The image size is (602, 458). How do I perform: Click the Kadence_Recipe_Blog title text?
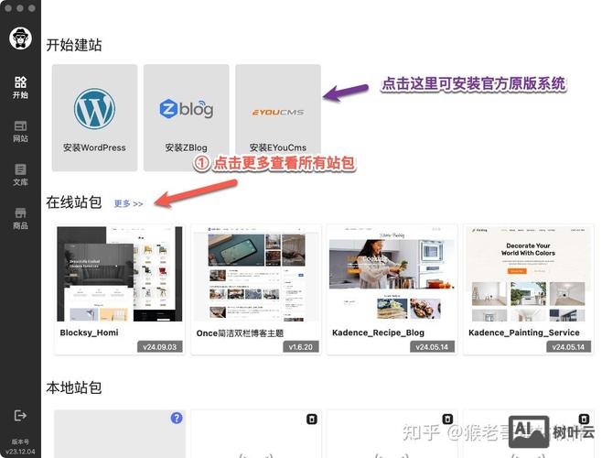tap(378, 333)
